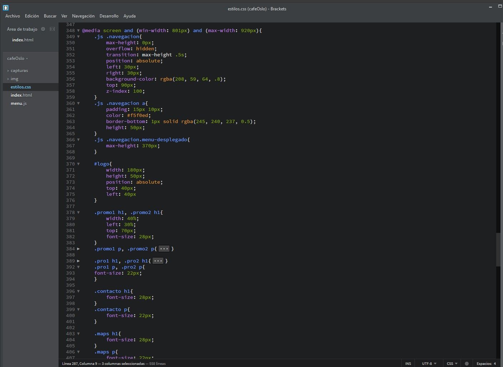Click color value #f5f0ed on line 362
503x367 pixels.
[137, 116]
